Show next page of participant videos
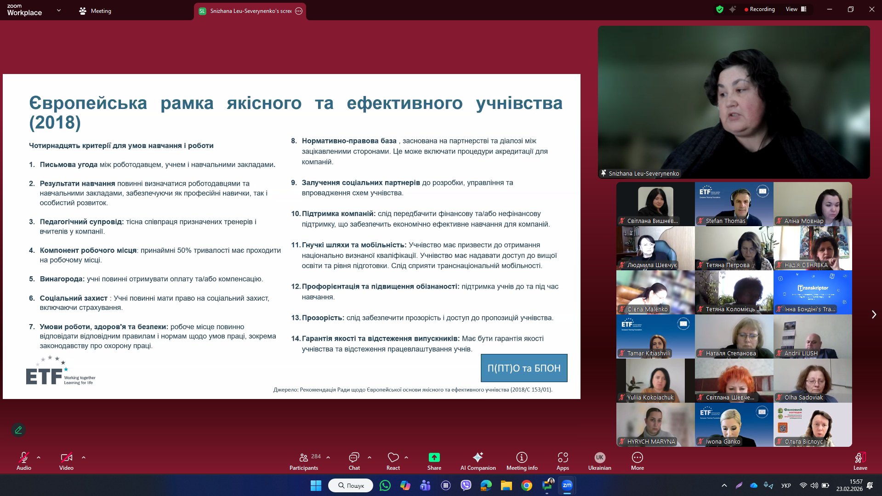The image size is (882, 496). [874, 314]
